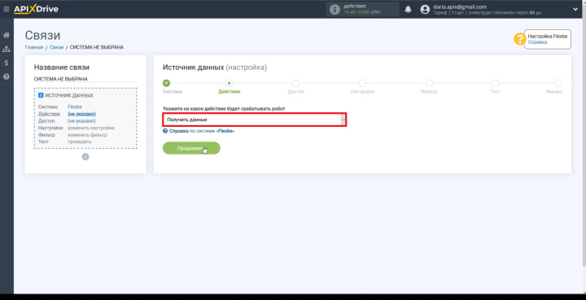Open the notifications bell

click(x=408, y=9)
